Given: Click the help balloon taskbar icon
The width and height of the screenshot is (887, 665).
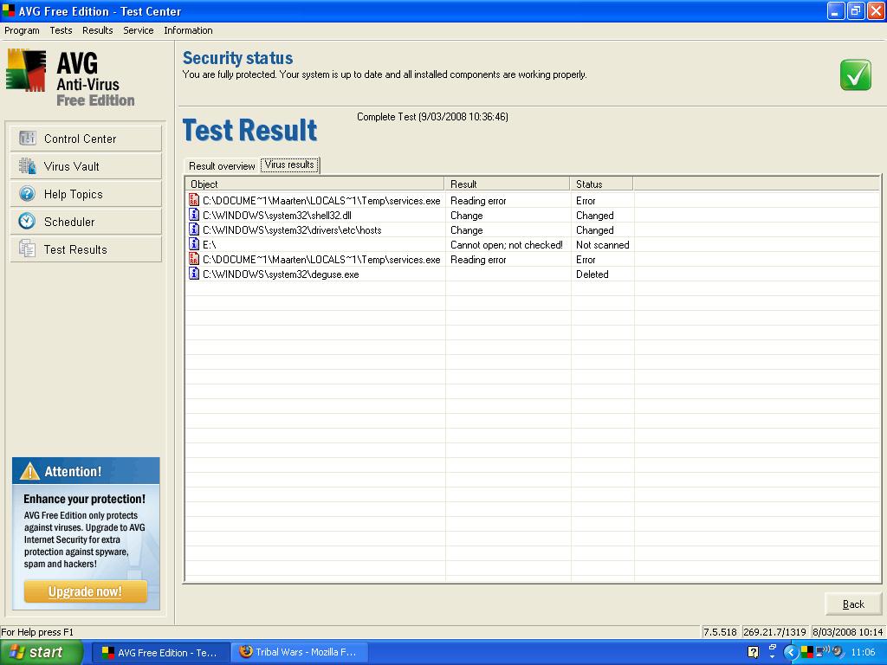Looking at the screenshot, I should [x=753, y=652].
